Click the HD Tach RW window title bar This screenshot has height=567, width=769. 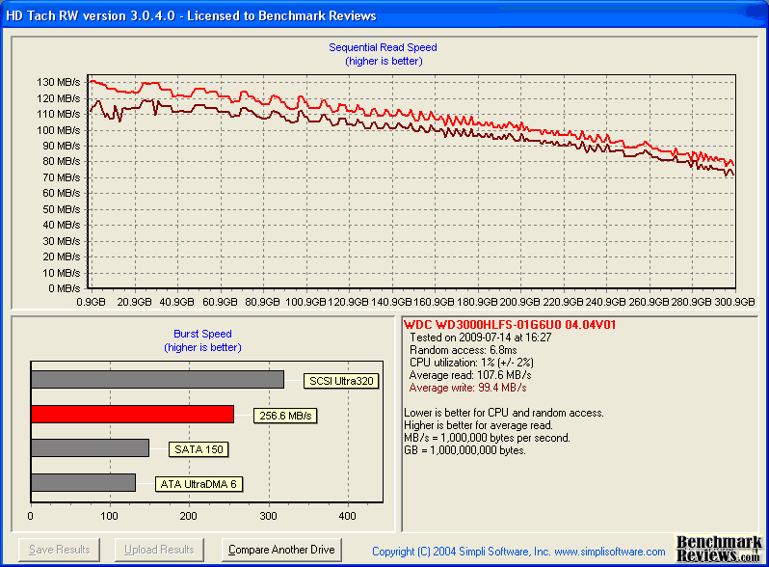click(384, 15)
